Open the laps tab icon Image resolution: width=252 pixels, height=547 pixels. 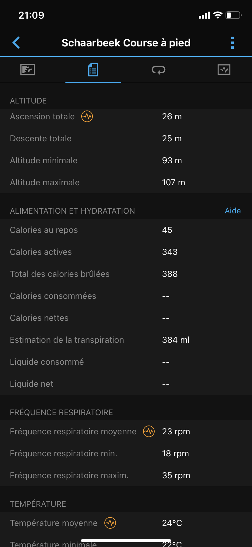pyautogui.click(x=159, y=70)
